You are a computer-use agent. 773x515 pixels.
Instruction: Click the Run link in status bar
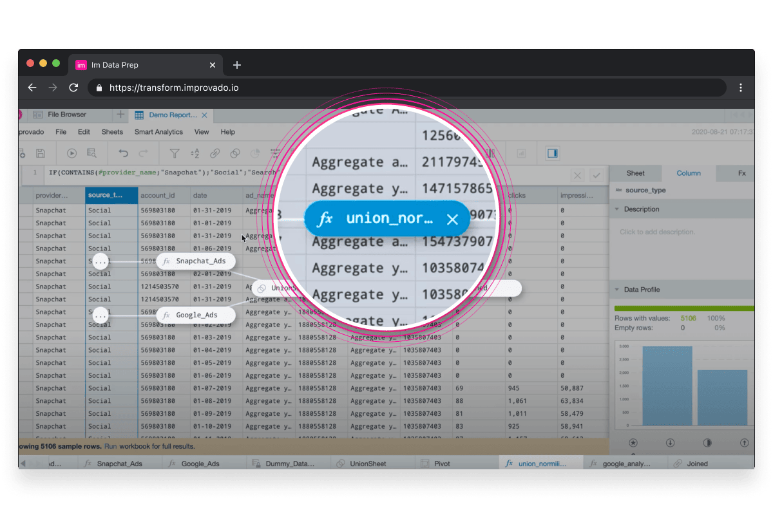pyautogui.click(x=110, y=446)
